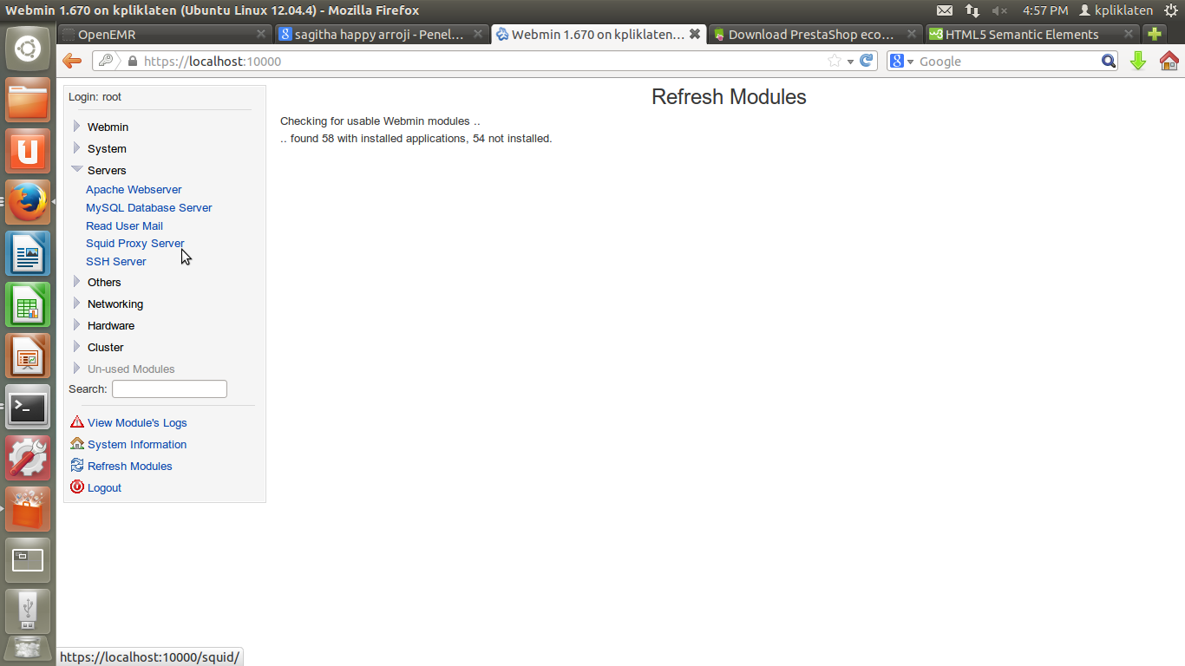Viewport: 1185px width, 666px height.
Task: Click the USB drive launcher icon
Action: pyautogui.click(x=28, y=611)
